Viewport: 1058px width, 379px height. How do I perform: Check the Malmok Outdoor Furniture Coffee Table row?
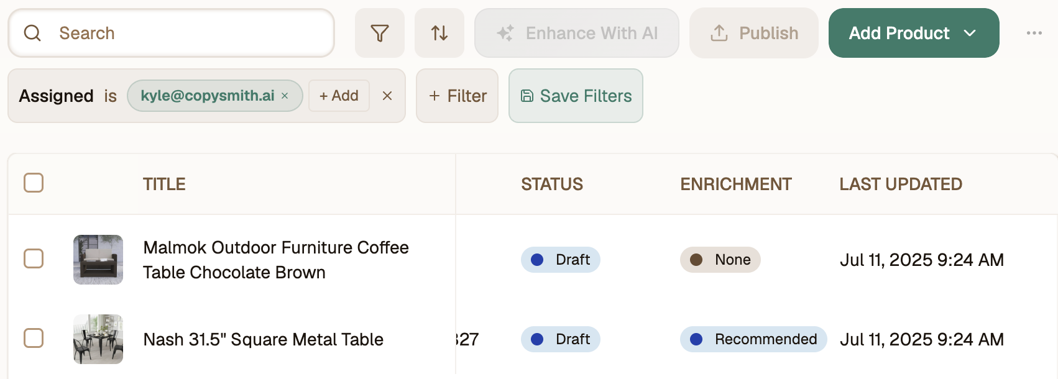34,258
